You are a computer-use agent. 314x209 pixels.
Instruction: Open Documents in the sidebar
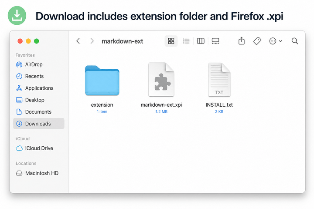point(39,112)
